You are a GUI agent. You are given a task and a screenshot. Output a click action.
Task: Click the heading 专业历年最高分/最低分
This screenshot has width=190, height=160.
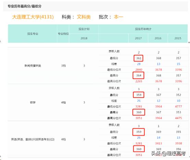click(x=24, y=6)
